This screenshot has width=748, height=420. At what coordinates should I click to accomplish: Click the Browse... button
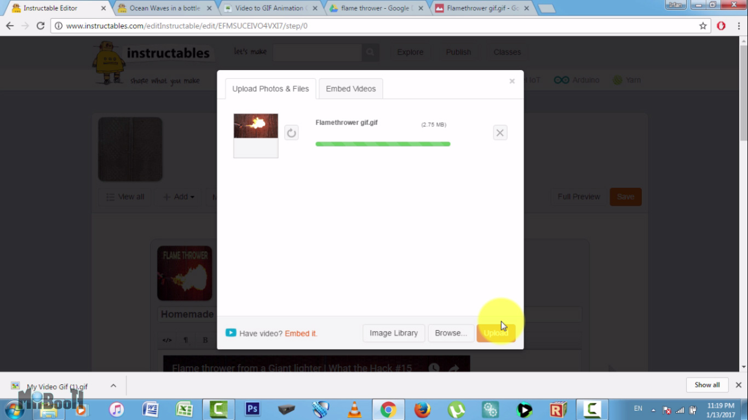(x=451, y=333)
